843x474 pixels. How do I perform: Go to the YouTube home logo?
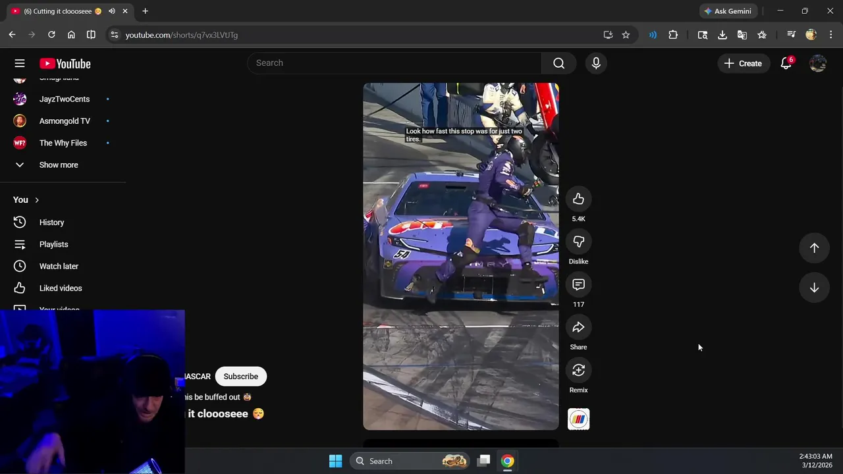tap(65, 63)
